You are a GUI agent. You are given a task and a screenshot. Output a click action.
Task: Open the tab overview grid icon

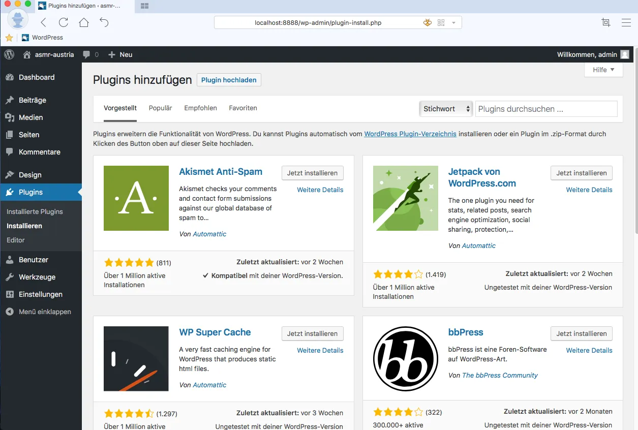click(144, 6)
